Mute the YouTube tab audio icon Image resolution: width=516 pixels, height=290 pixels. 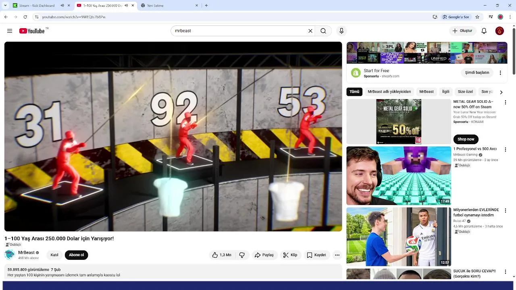tap(126, 6)
